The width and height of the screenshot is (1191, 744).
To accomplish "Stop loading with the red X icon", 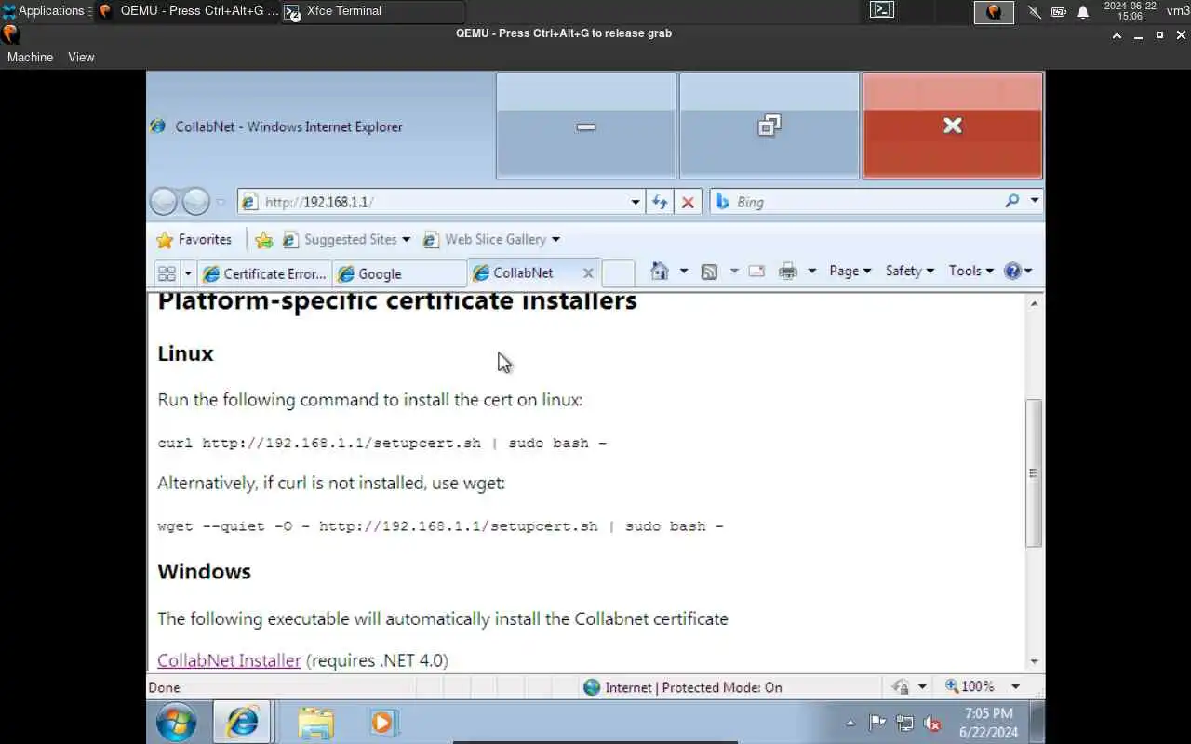I will [x=688, y=202].
